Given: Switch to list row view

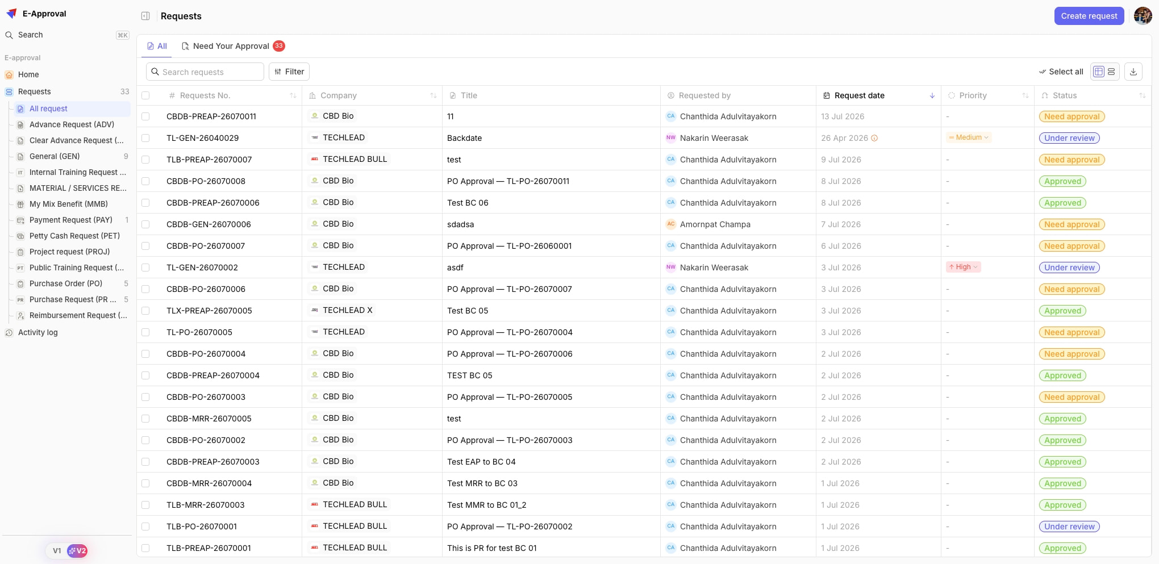Looking at the screenshot, I should 1111,72.
